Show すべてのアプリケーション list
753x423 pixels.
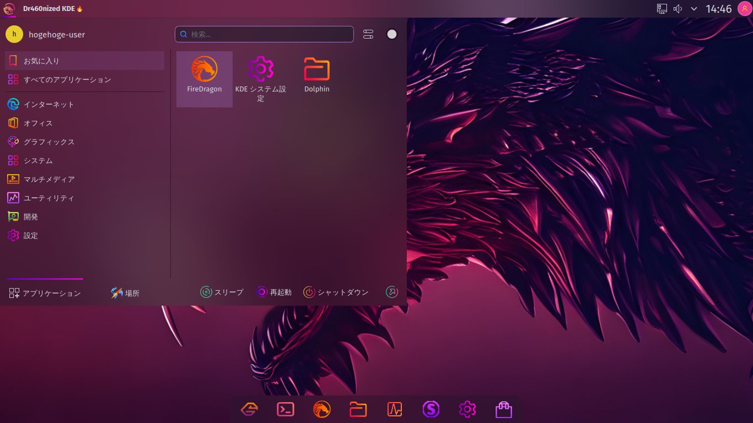click(x=85, y=79)
